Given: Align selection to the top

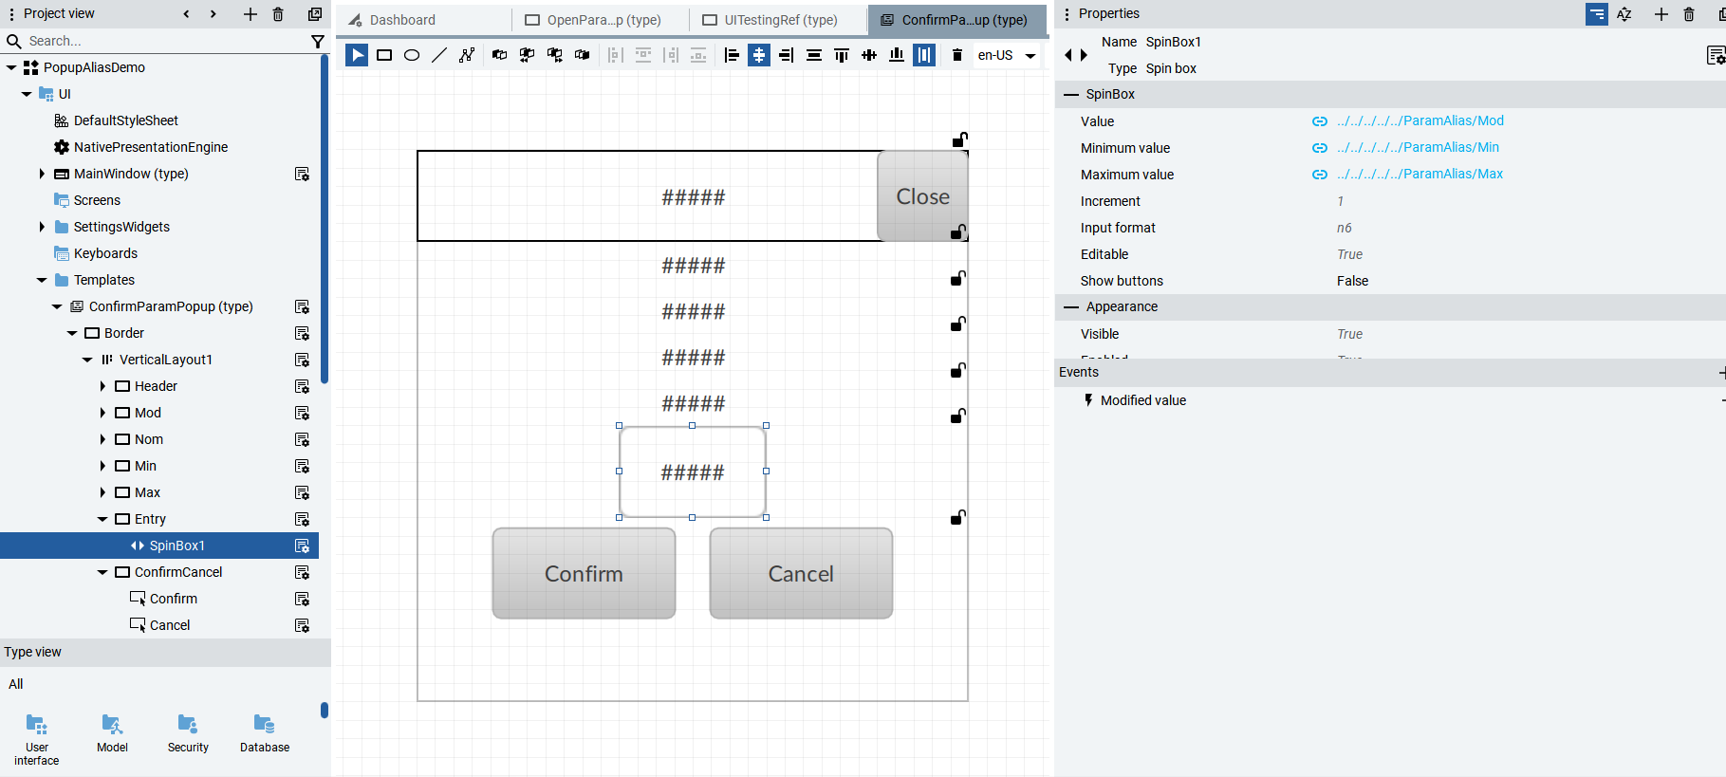Looking at the screenshot, I should 842,55.
